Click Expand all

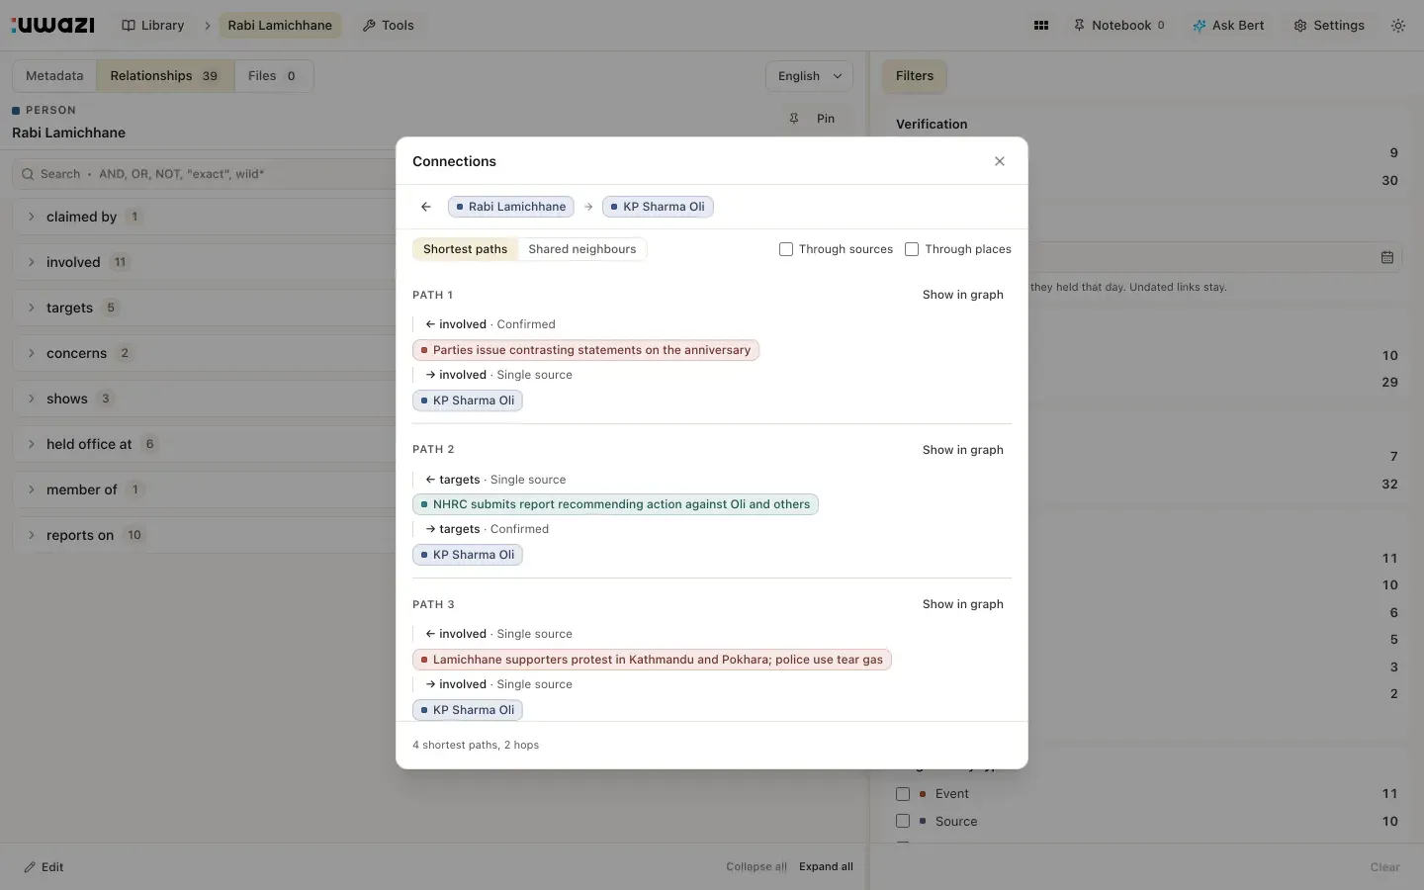(x=826, y=867)
